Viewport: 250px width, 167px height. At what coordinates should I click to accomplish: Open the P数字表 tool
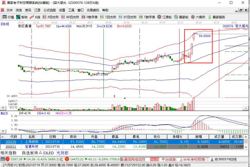click(90, 17)
